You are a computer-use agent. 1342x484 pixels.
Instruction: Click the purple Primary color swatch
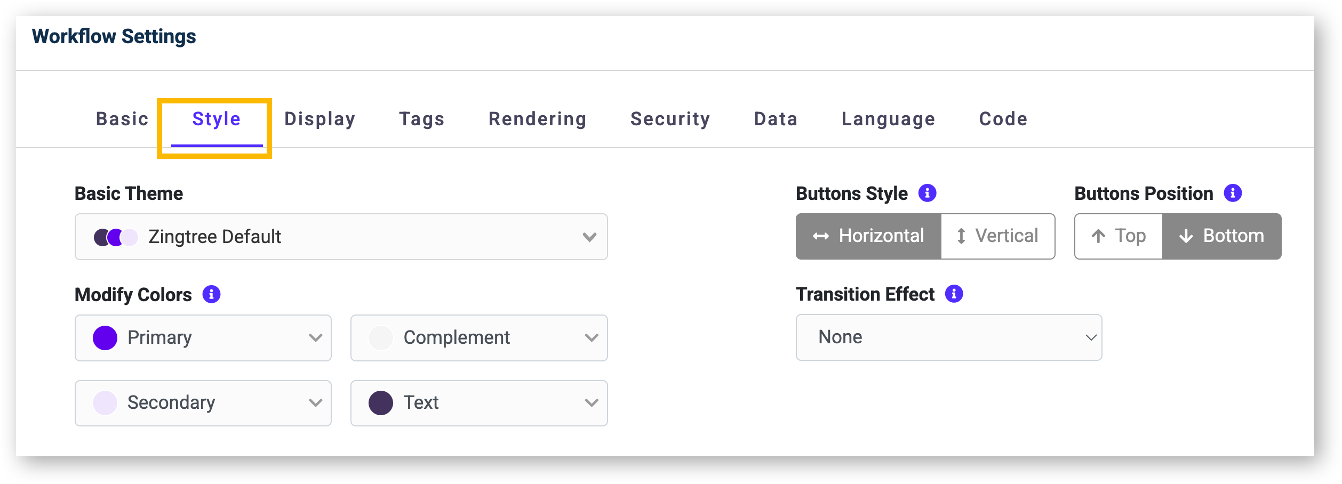[105, 337]
